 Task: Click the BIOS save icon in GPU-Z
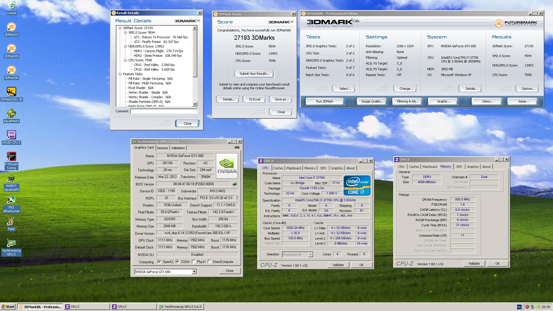235,184
